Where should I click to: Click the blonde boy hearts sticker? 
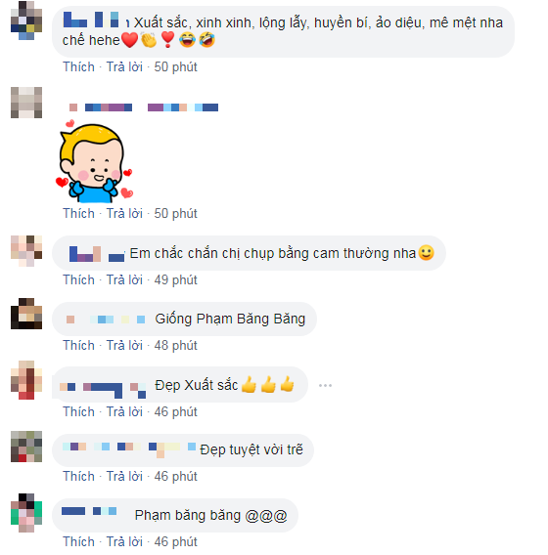[x=94, y=161]
